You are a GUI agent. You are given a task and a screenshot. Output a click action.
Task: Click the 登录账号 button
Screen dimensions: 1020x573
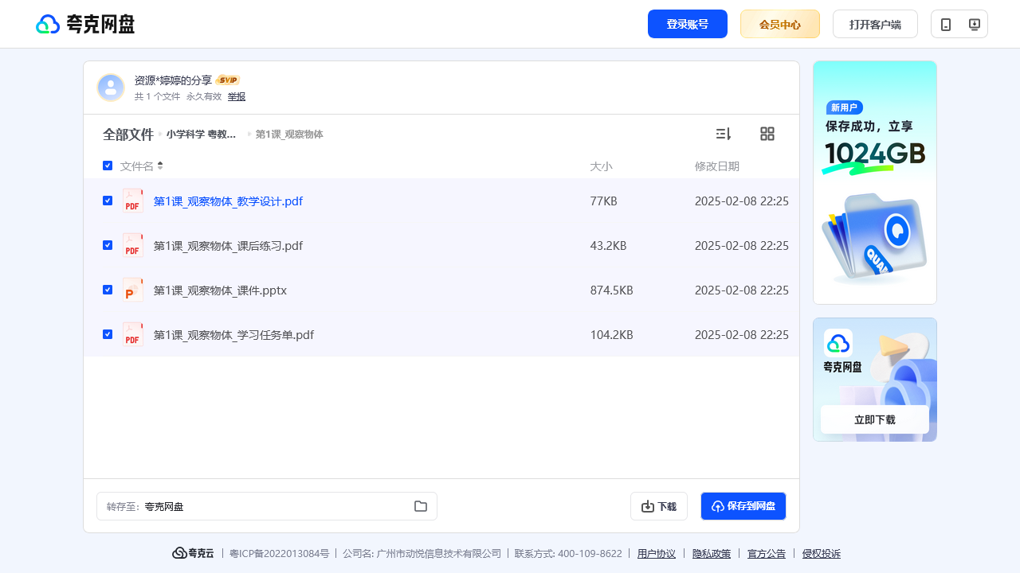(x=688, y=24)
